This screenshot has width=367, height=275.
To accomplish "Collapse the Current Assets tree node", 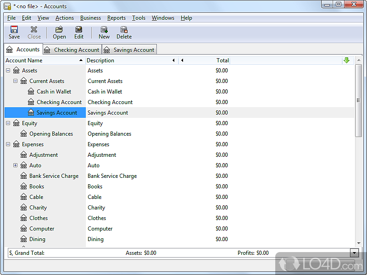I will coord(15,81).
